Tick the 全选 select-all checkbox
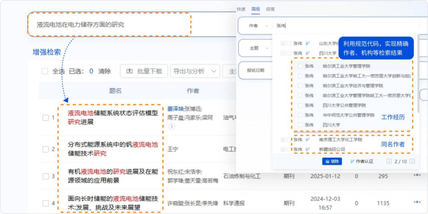The image size is (428, 214). tap(45, 72)
